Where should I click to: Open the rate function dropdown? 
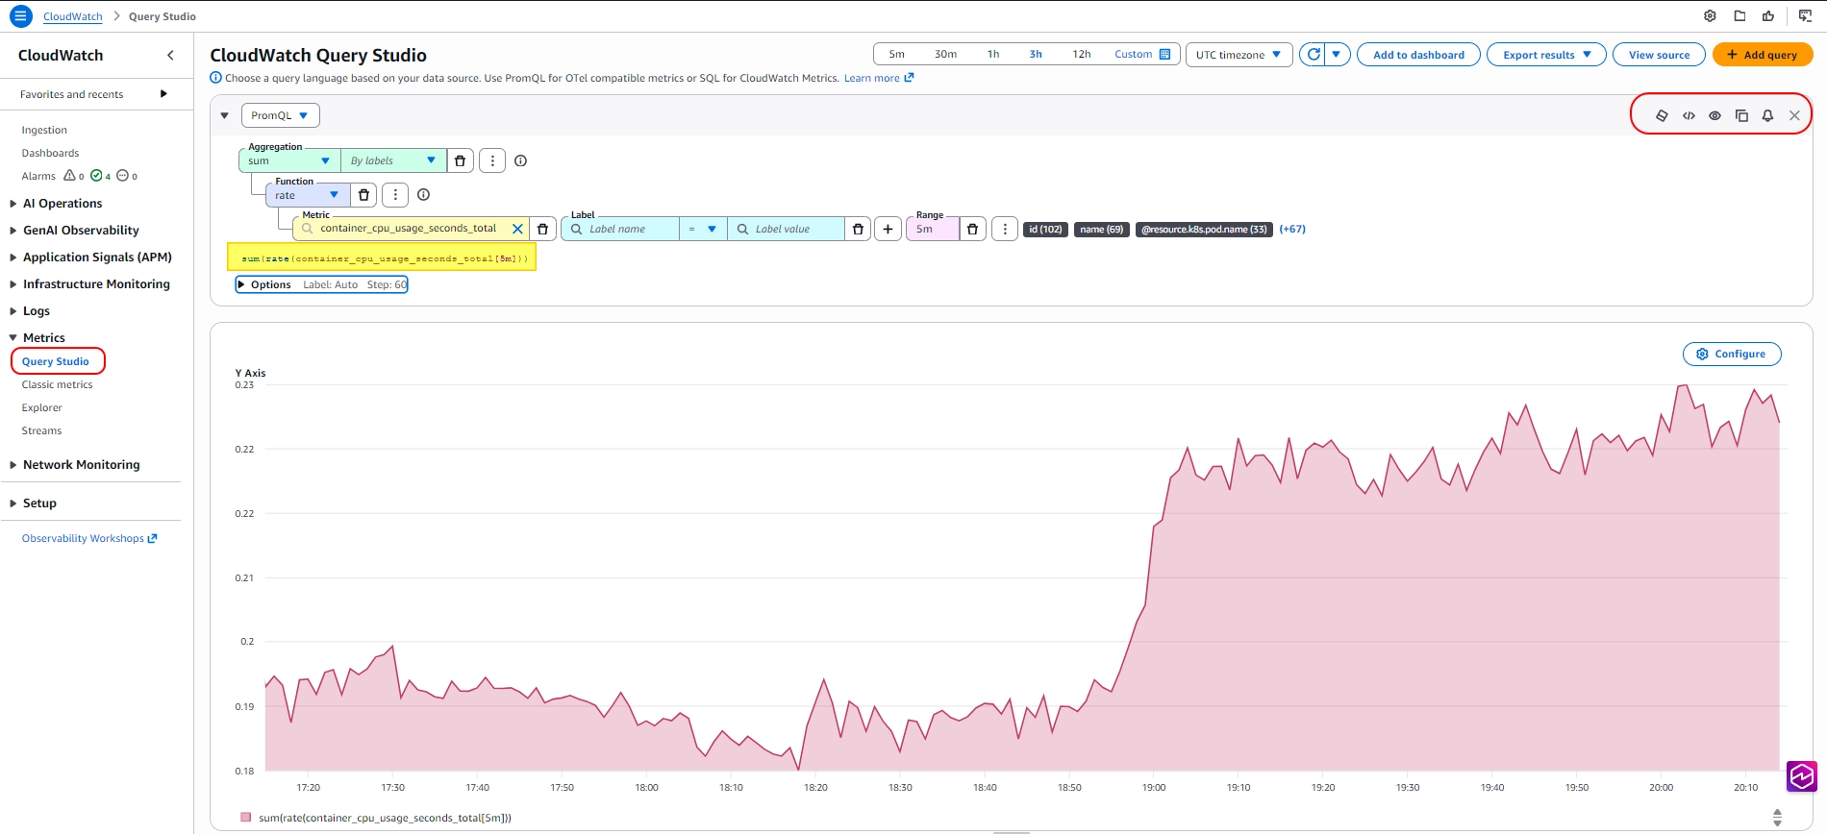coord(308,195)
